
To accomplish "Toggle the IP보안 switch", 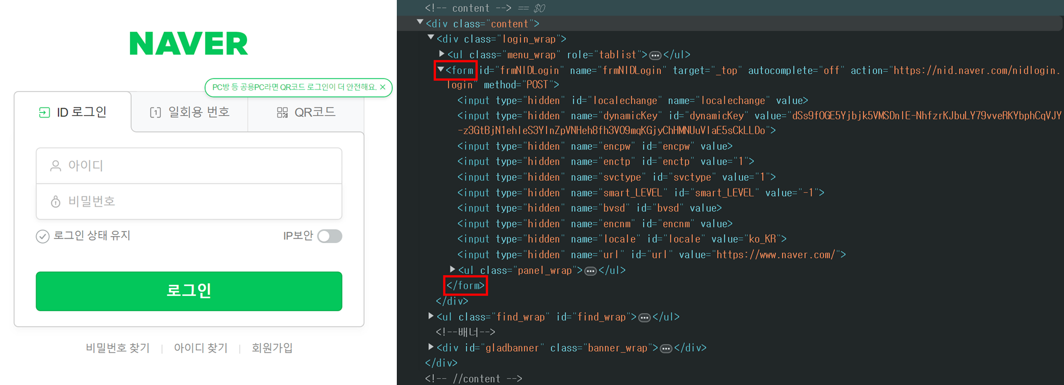I will 330,236.
